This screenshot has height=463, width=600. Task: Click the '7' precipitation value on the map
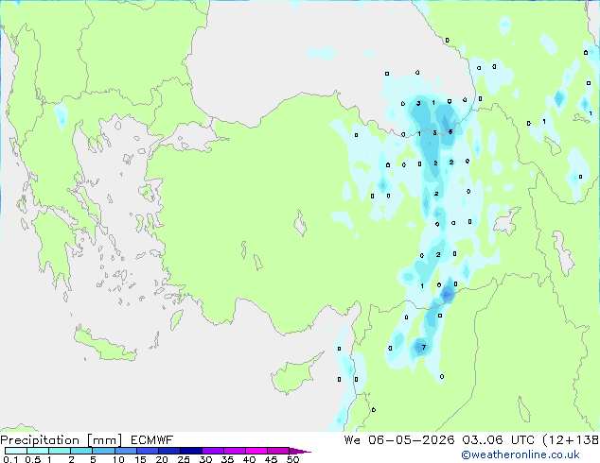pos(423,348)
